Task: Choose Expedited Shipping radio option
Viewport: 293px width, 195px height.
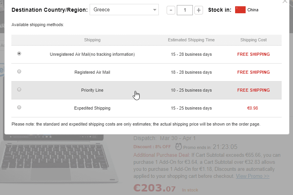Action: click(x=19, y=108)
